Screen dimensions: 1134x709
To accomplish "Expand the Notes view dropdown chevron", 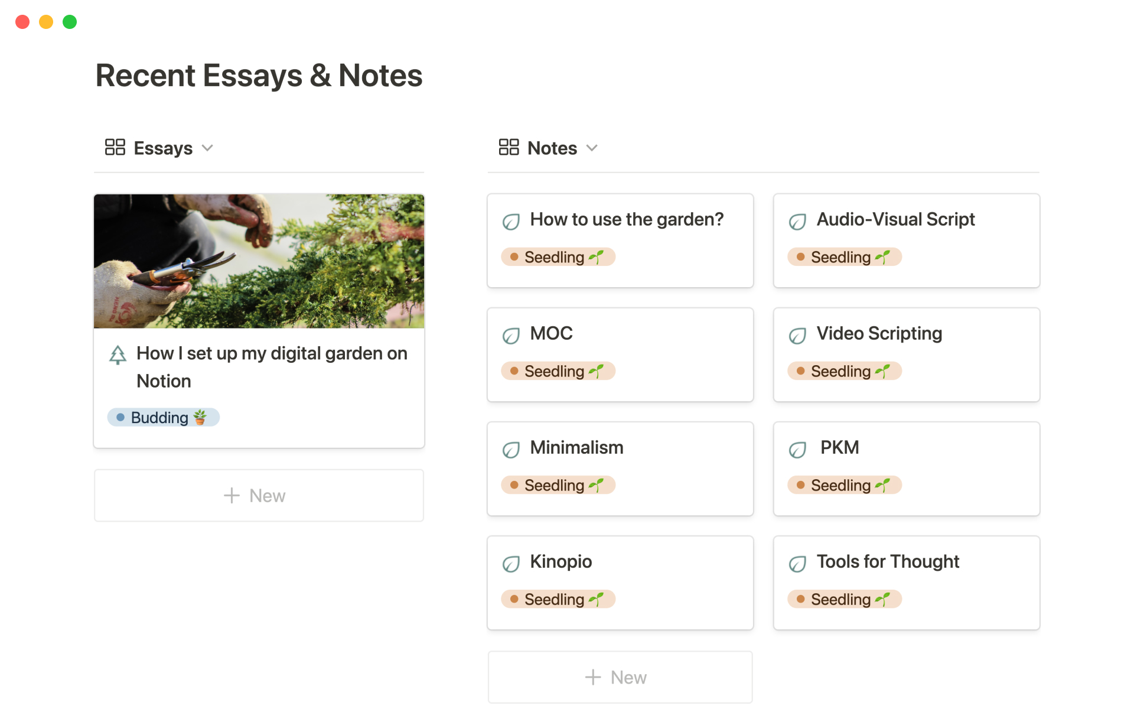I will pos(592,148).
